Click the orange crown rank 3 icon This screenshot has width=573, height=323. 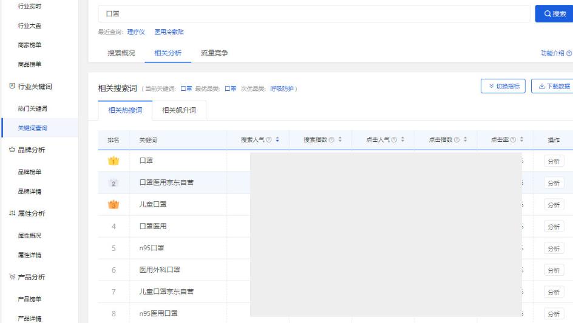(114, 204)
